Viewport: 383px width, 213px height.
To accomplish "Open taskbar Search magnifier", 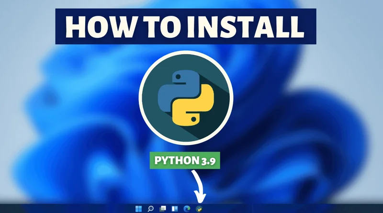I will 150,209.
